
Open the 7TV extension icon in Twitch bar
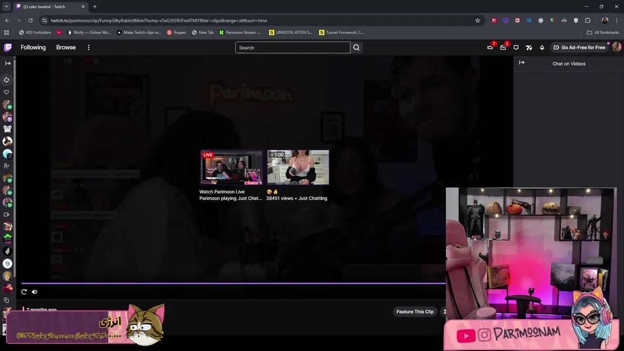click(x=529, y=47)
